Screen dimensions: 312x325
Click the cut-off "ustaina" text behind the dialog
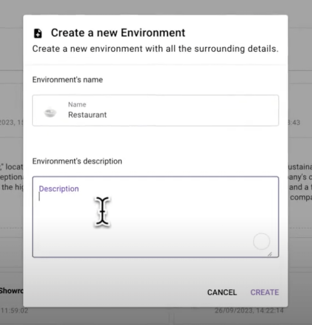[x=300, y=167]
